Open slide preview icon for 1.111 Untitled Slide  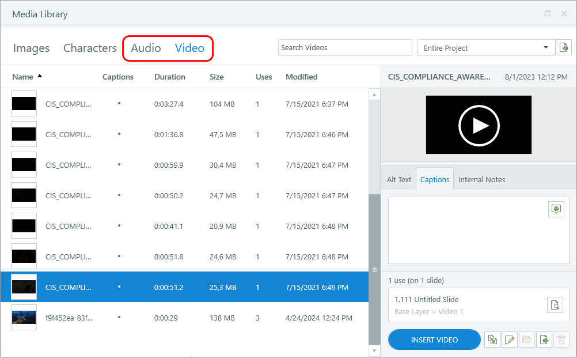pos(555,304)
